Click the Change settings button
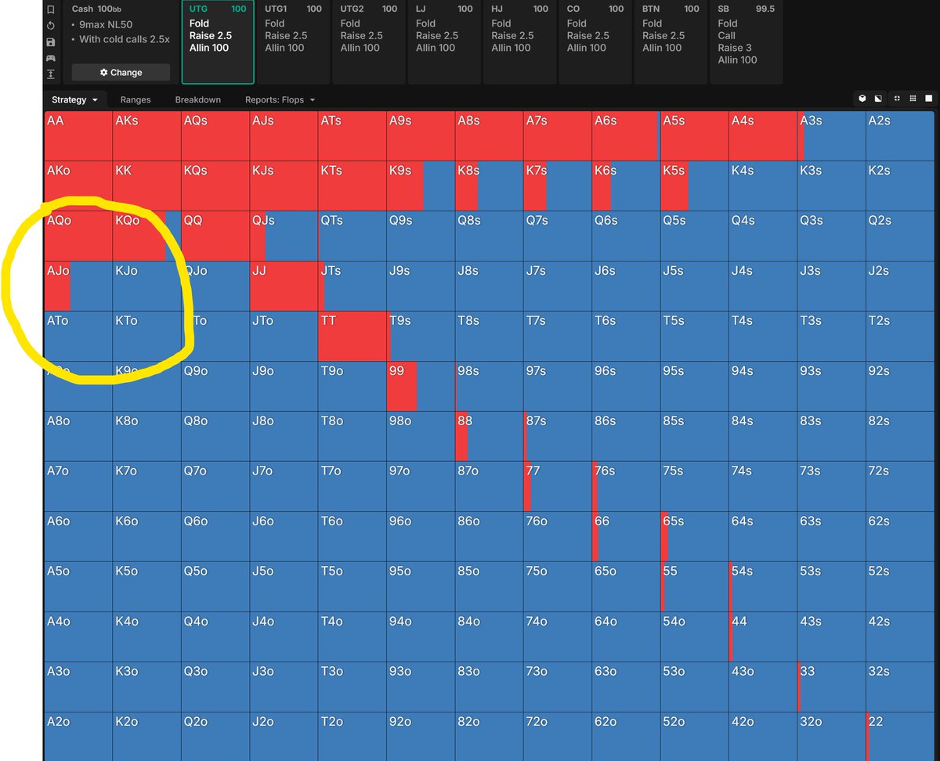Image resolution: width=940 pixels, height=761 pixels. [x=121, y=72]
